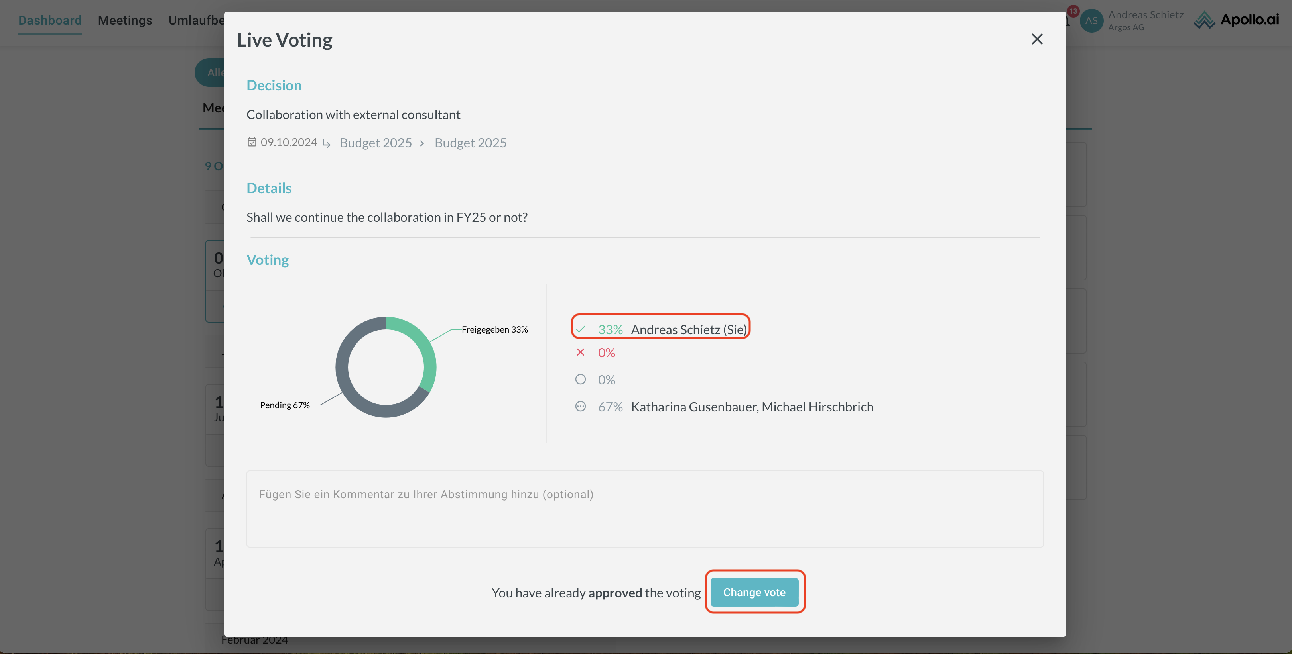Expand the breadcrumb chevron between Budget entries
1292x654 pixels.
pos(422,143)
